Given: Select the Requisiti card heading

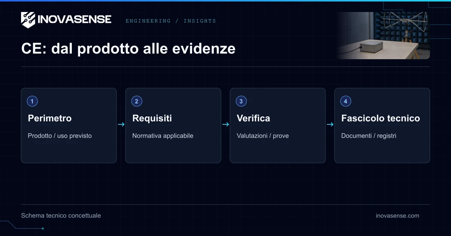Looking at the screenshot, I should click(x=152, y=118).
